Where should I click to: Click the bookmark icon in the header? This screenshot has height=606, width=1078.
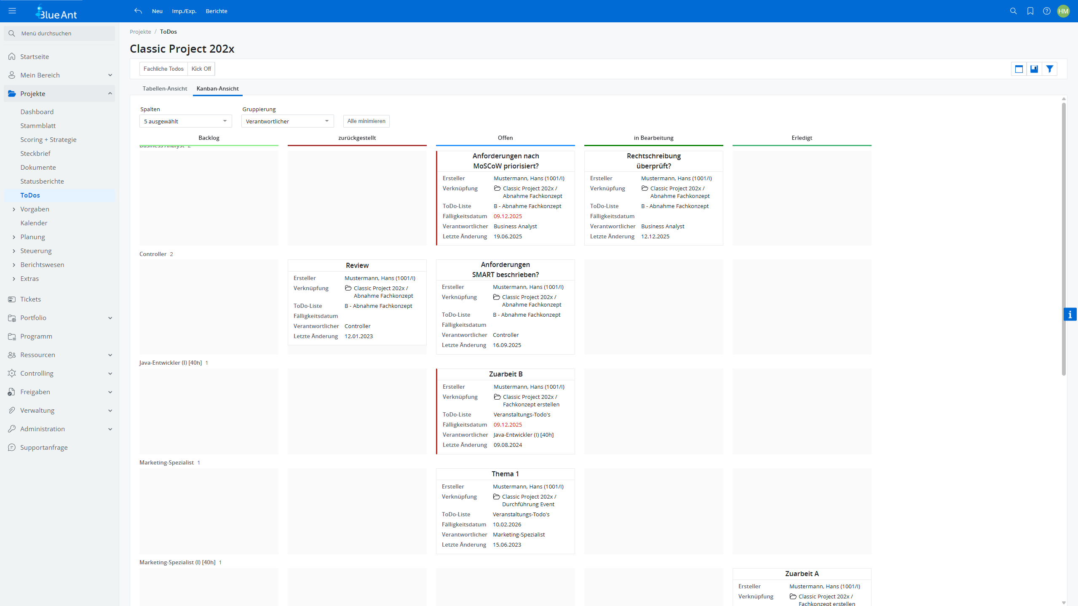coord(1030,11)
